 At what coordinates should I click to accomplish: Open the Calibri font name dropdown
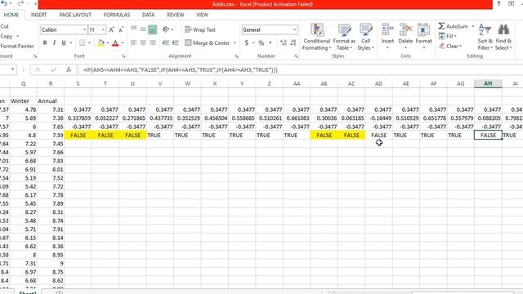(84, 30)
